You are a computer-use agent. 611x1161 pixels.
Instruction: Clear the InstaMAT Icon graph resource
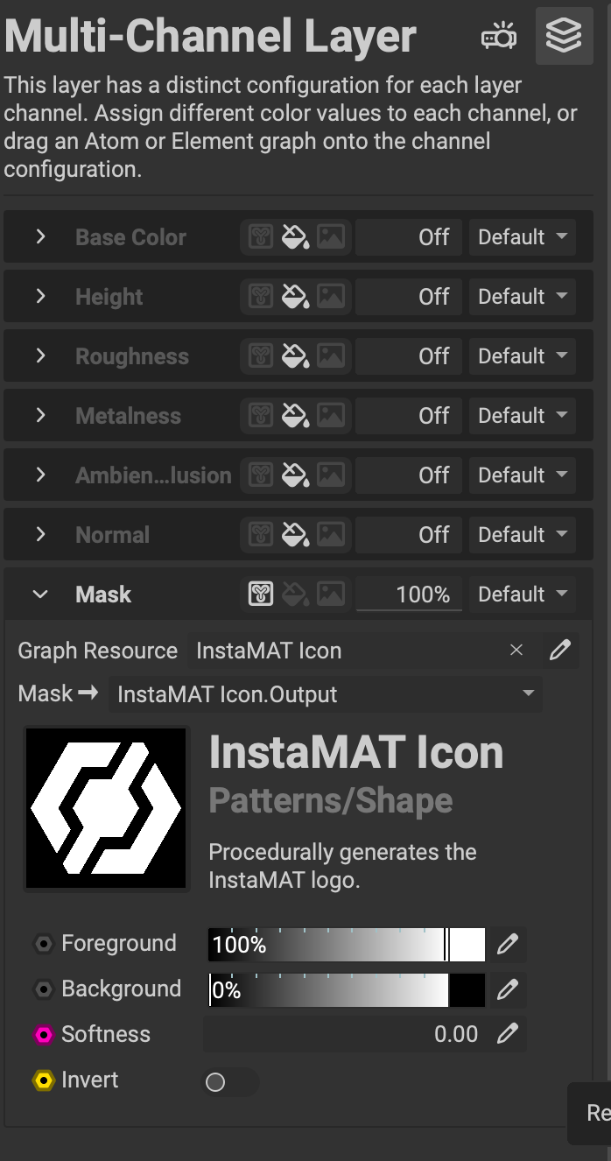pyautogui.click(x=516, y=651)
